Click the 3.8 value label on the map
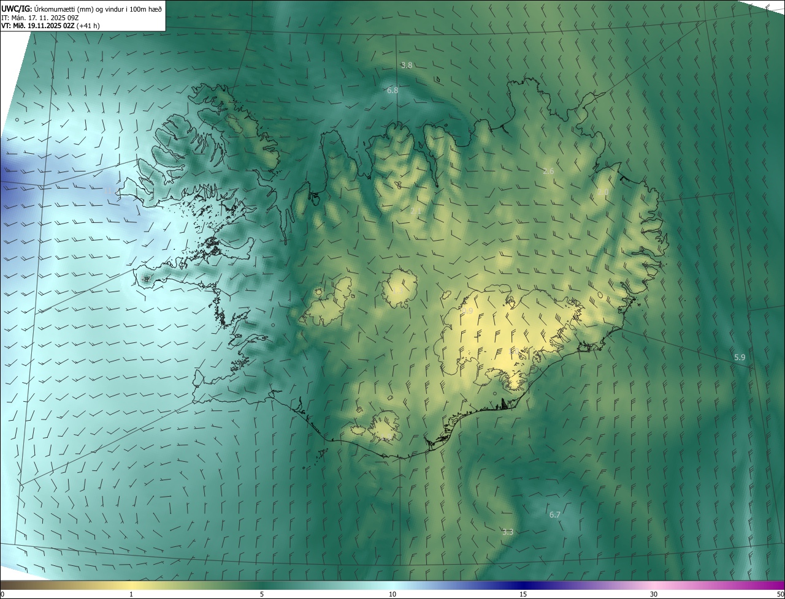Screen dimensions: 785x599 pos(407,65)
